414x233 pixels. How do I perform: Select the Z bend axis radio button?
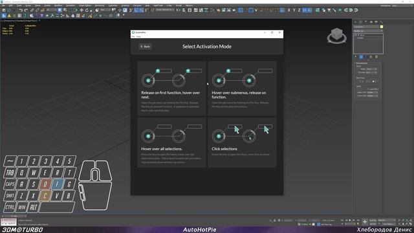(x=373, y=82)
